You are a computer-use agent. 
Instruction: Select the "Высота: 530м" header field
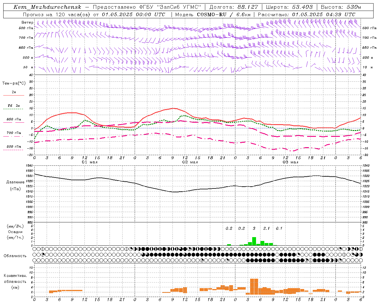click(x=341, y=7)
